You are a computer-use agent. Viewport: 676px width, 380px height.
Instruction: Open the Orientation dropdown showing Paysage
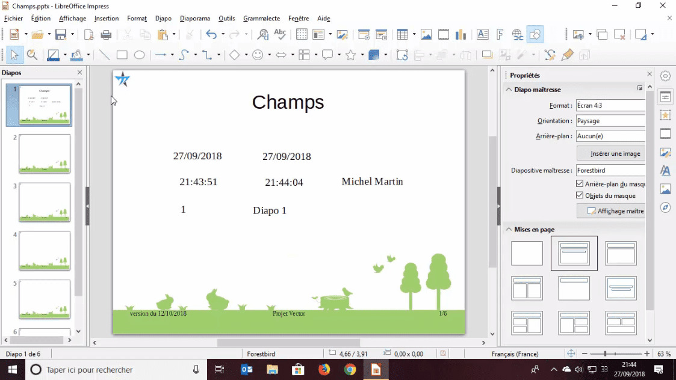(610, 120)
